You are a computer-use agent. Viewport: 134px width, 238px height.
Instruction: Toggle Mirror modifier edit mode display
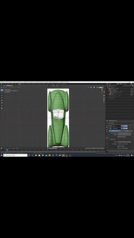[124, 126]
